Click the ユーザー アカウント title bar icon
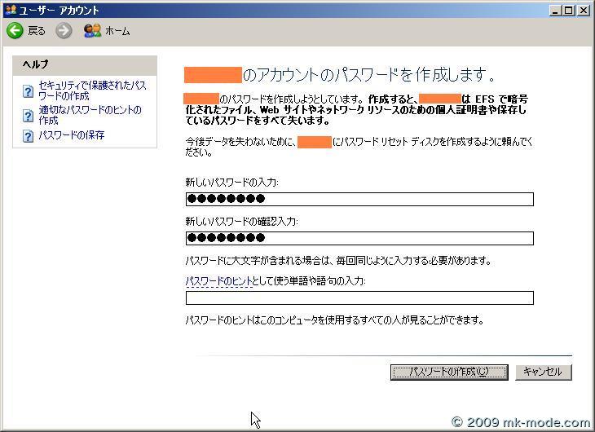This screenshot has width=595, height=432. tap(11, 10)
